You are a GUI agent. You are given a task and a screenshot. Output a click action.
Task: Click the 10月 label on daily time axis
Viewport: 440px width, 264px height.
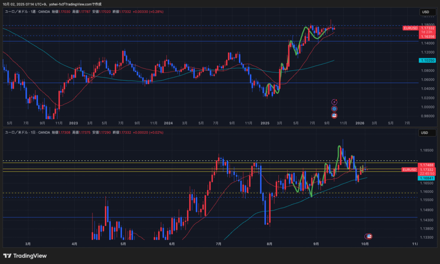tap(365, 244)
